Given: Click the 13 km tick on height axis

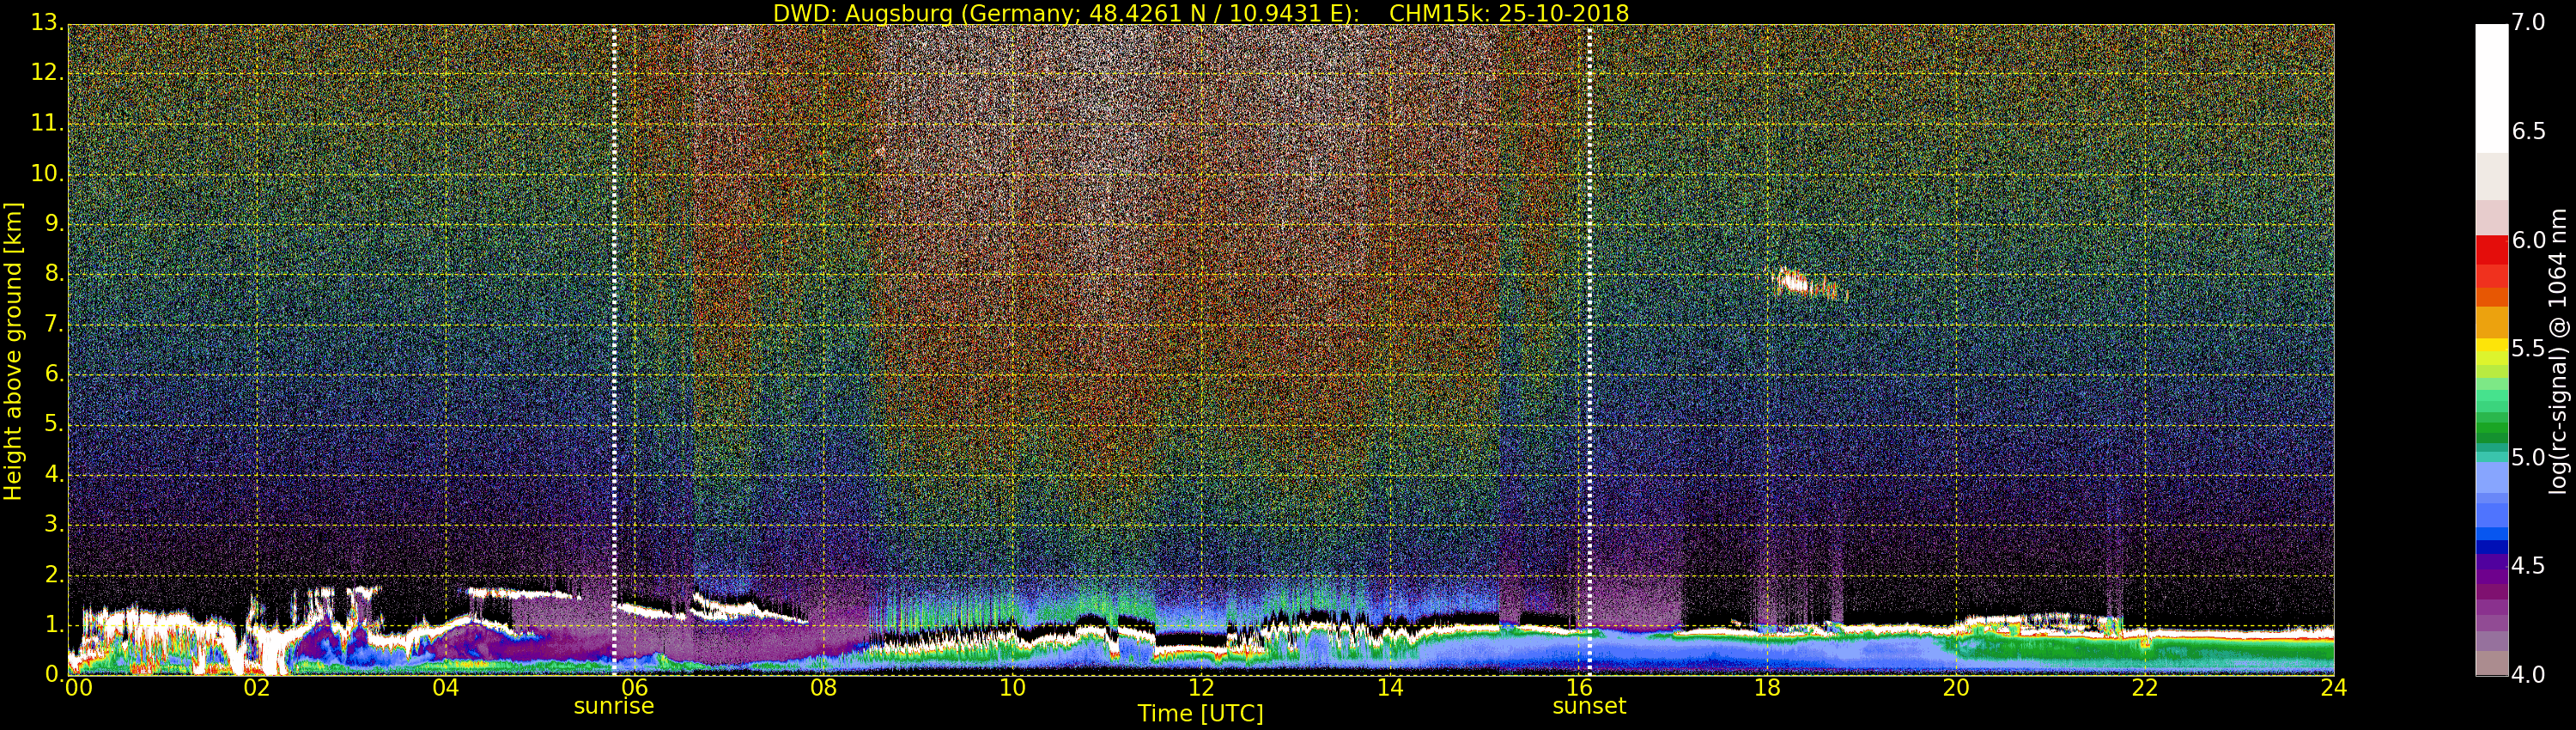Looking at the screenshot, I should [x=45, y=22].
